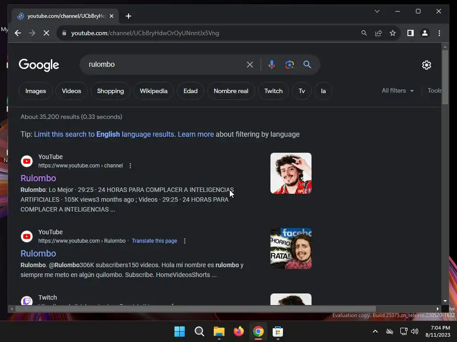Open options for first YouTube result

130,166
